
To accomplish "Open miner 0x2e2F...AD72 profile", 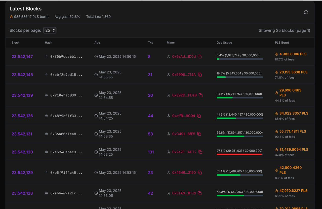I will tap(184, 152).
